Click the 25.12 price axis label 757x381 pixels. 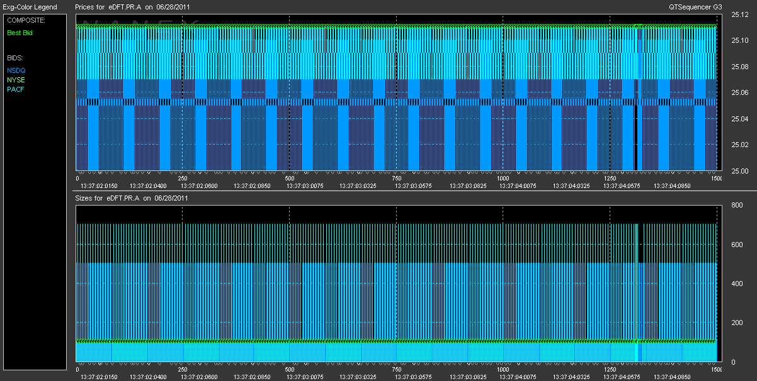(740, 15)
